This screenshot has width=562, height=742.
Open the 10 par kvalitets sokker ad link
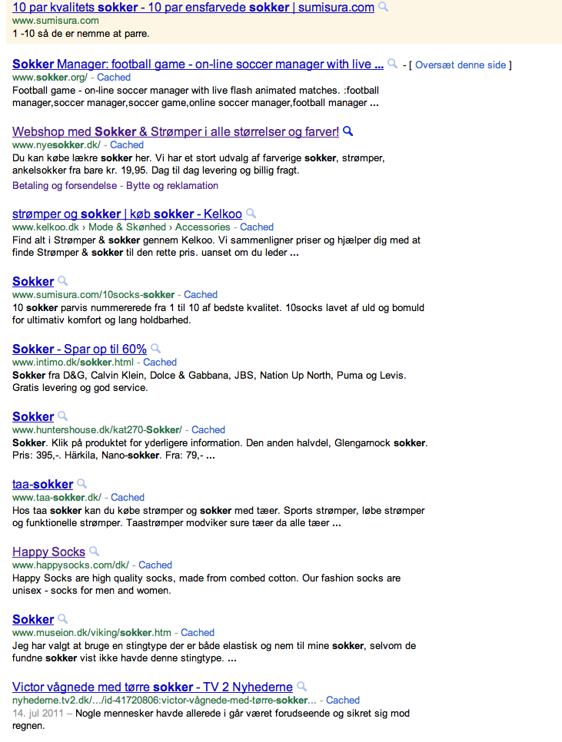click(x=193, y=8)
